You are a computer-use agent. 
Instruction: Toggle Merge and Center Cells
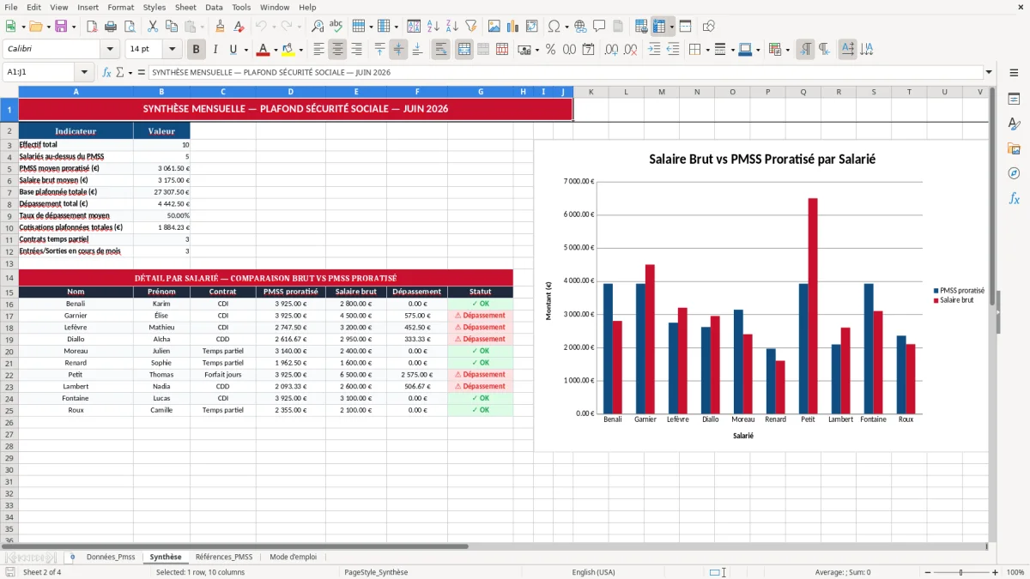pyautogui.click(x=463, y=50)
